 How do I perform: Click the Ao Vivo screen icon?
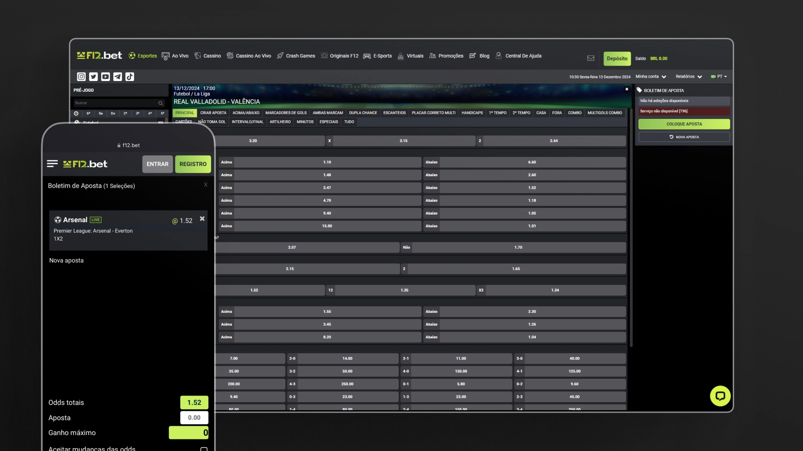tap(166, 56)
